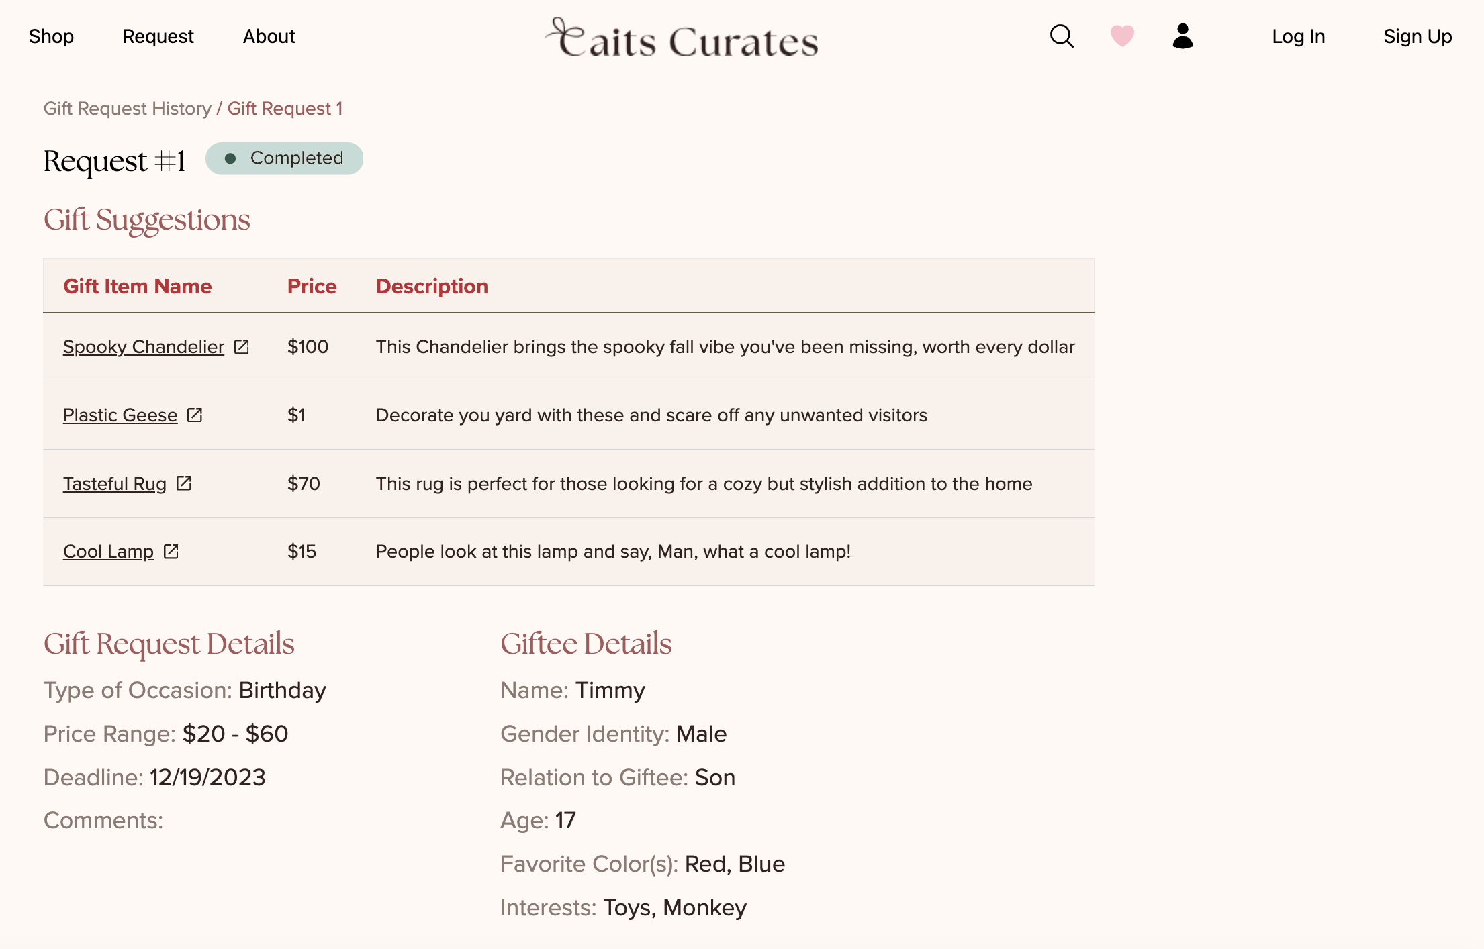Open the Spooky Chandelier link
Viewport: 1484px width, 949px height.
[x=144, y=346]
